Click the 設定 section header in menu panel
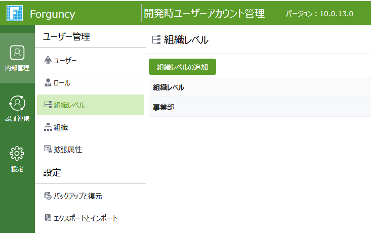Image resolution: width=371 pixels, height=233 pixels. click(52, 173)
